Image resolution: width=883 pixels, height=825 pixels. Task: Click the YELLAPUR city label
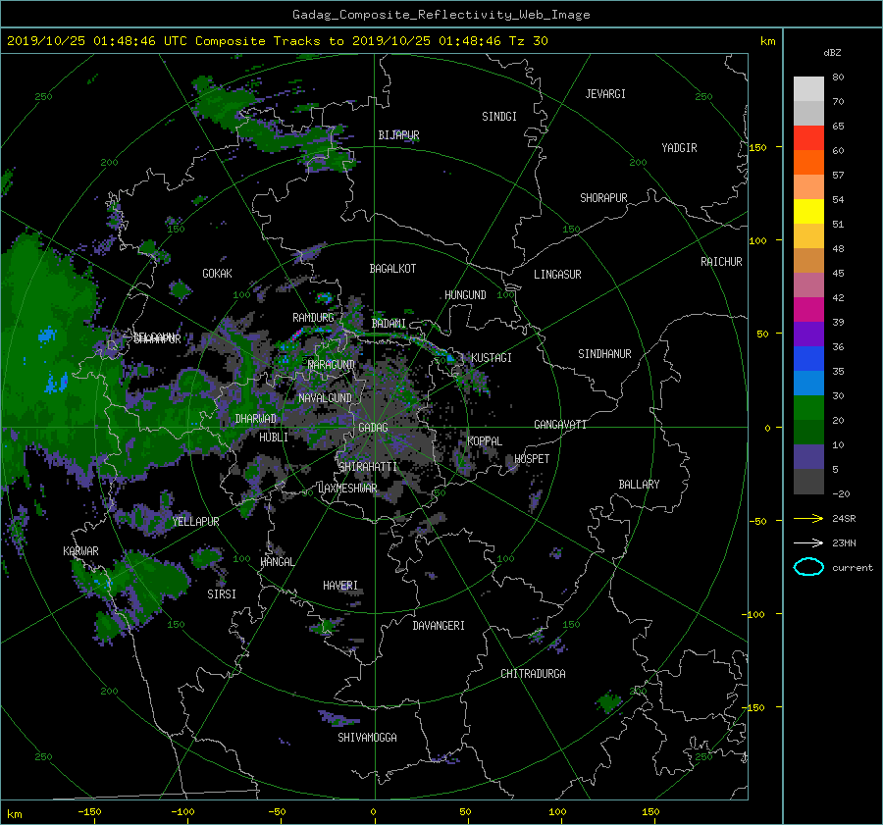pyautogui.click(x=195, y=522)
